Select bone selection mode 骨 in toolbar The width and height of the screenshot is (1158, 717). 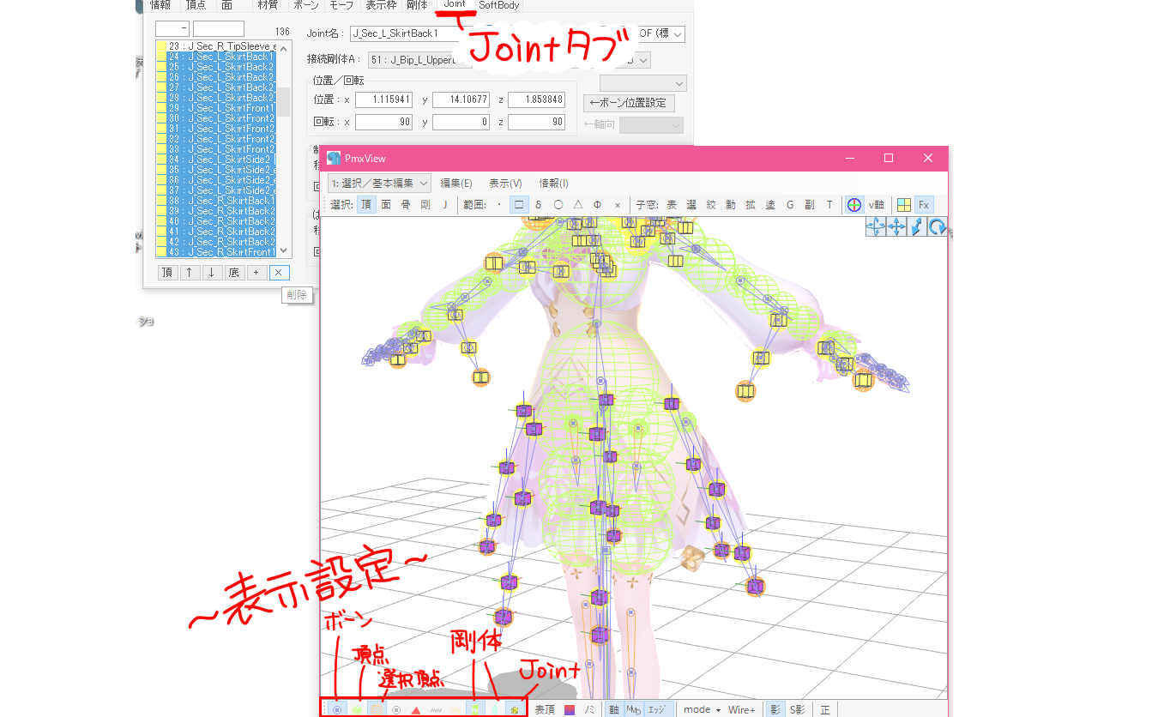(406, 205)
